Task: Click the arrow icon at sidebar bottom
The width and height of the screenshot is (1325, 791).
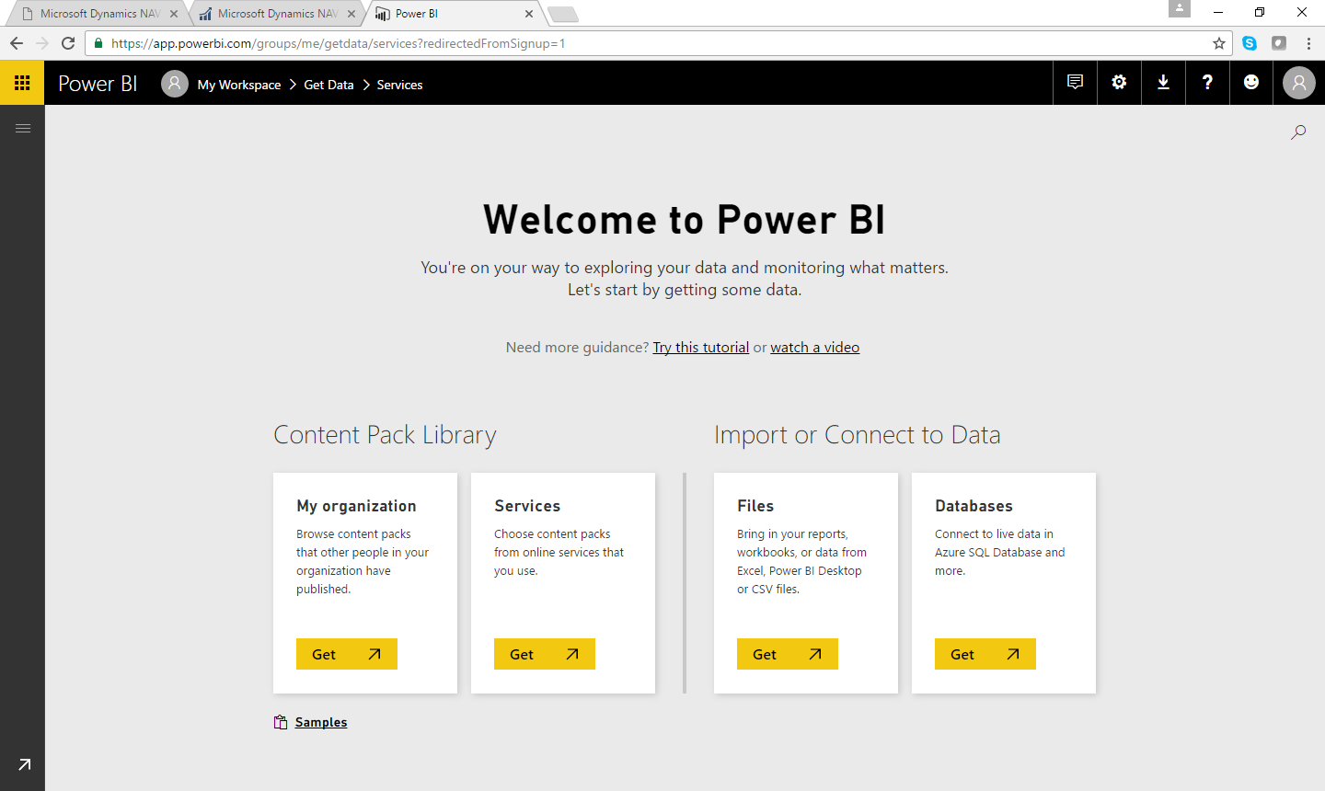Action: (x=24, y=764)
